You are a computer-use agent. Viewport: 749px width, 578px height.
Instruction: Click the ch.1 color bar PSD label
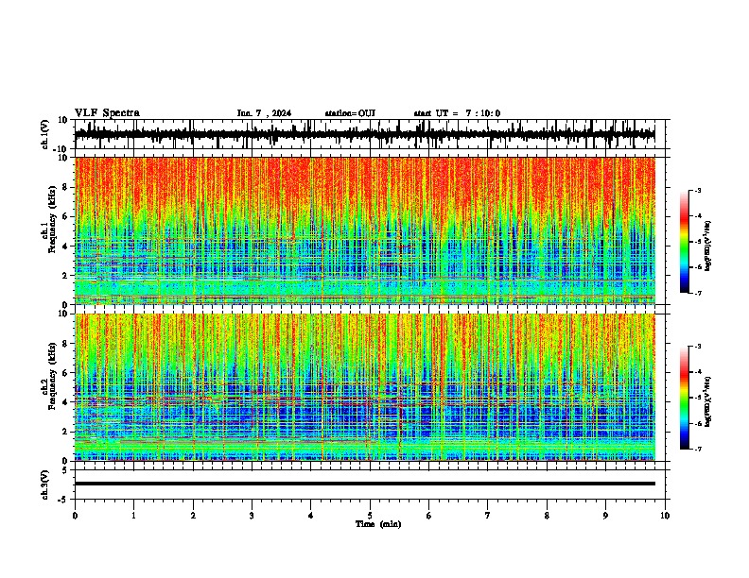(708, 246)
